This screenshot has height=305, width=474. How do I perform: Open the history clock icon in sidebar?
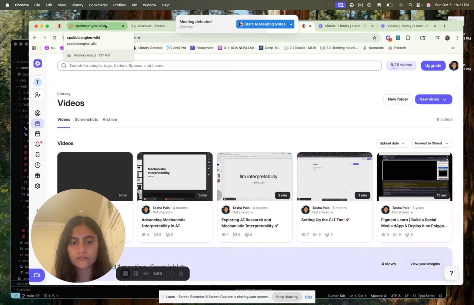click(37, 165)
